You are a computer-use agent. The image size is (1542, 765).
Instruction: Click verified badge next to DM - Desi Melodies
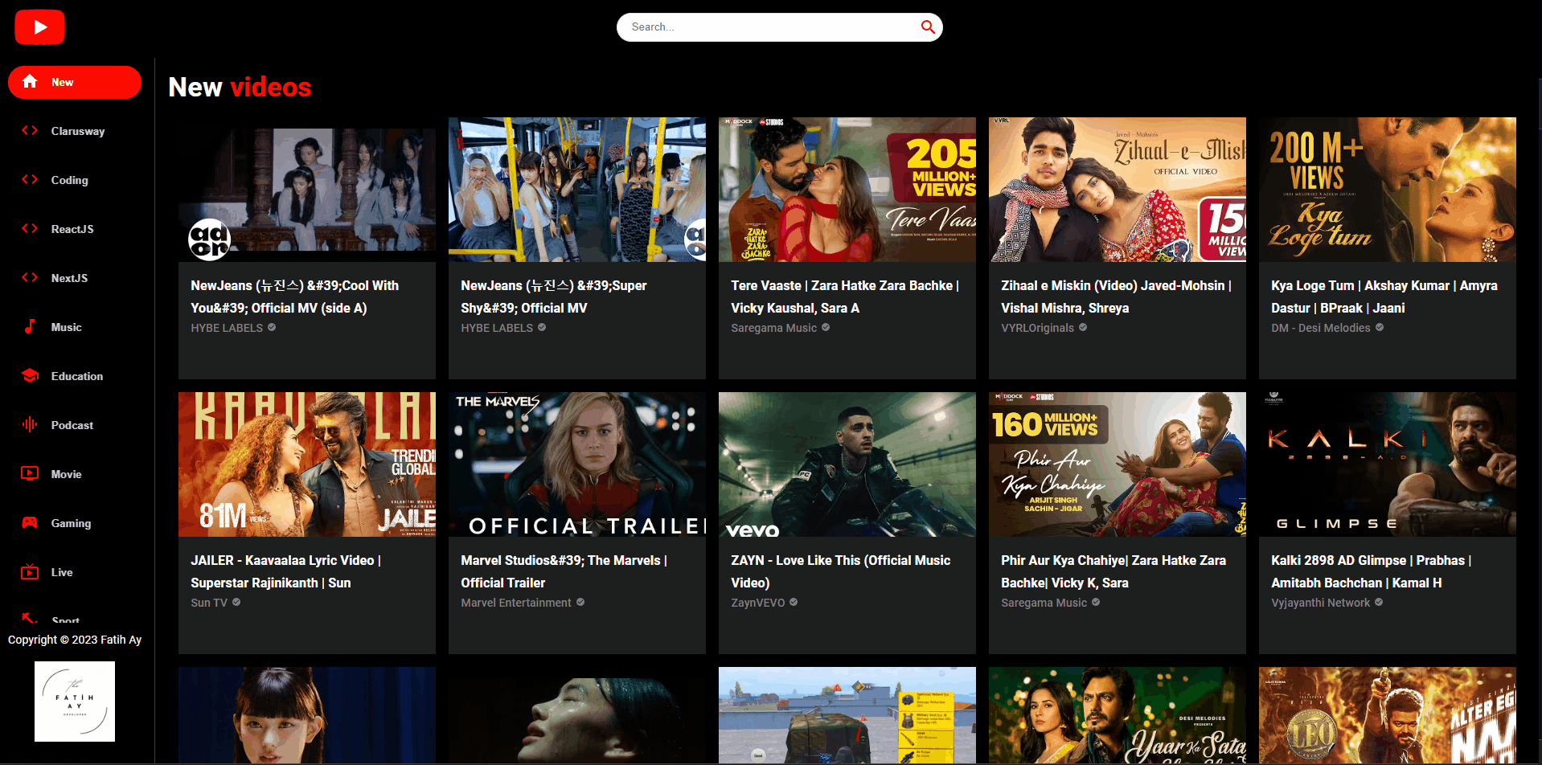pyautogui.click(x=1380, y=327)
